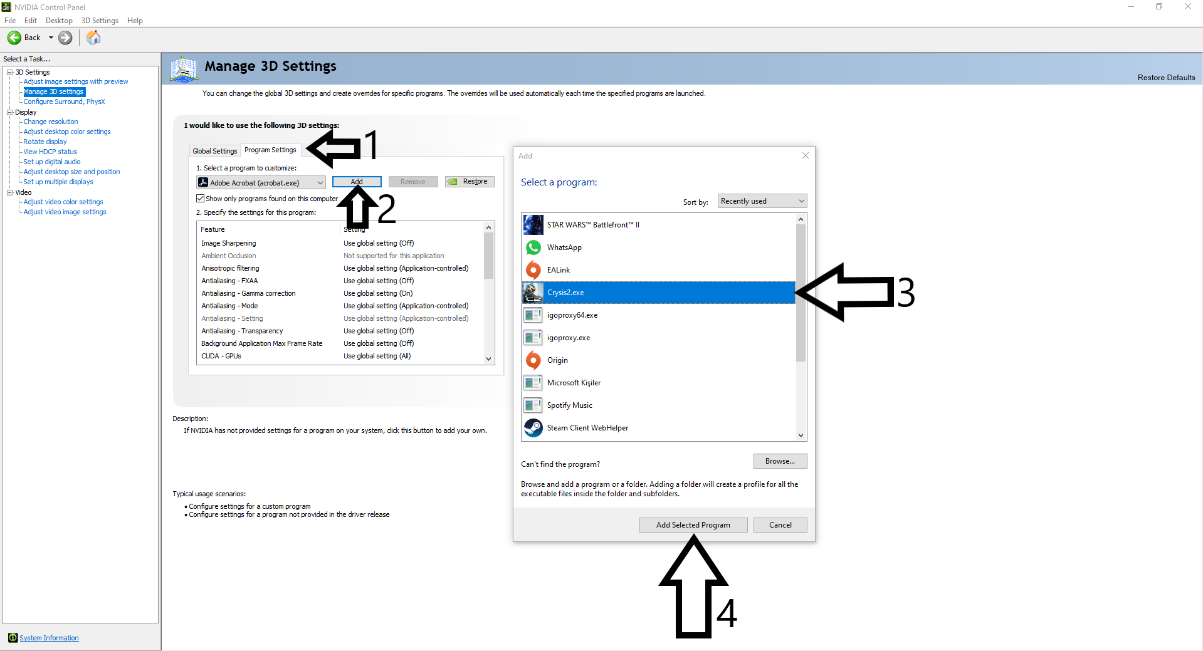
Task: Click the green Back arrow icon
Action: [x=14, y=38]
